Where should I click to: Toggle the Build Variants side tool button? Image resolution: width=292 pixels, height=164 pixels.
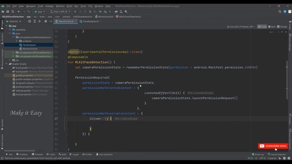[x=2, y=142]
